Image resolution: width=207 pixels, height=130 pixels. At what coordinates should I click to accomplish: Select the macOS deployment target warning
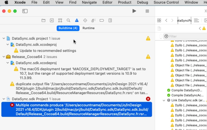[x=83, y=74]
